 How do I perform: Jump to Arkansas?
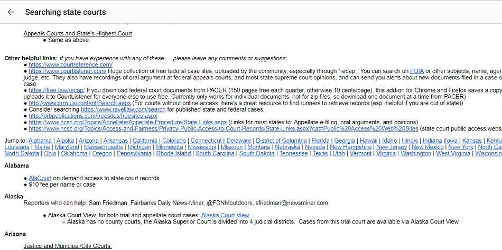(116, 141)
